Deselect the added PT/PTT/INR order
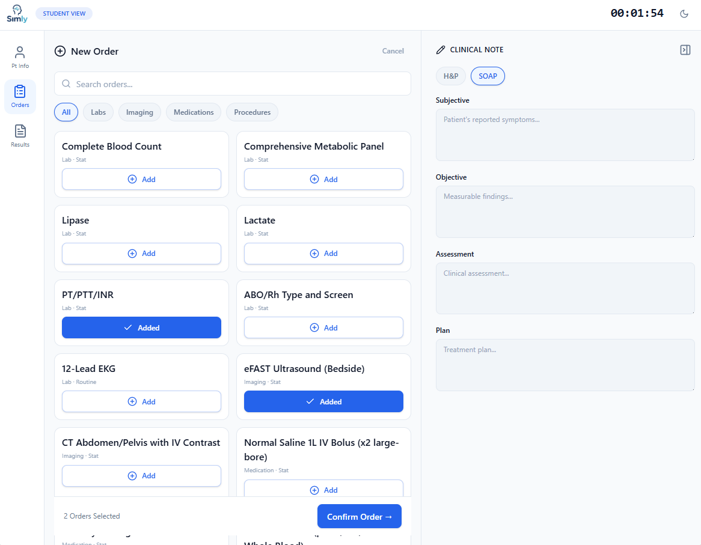 coord(141,327)
